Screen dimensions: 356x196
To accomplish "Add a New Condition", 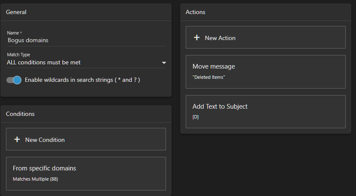I will (x=86, y=139).
